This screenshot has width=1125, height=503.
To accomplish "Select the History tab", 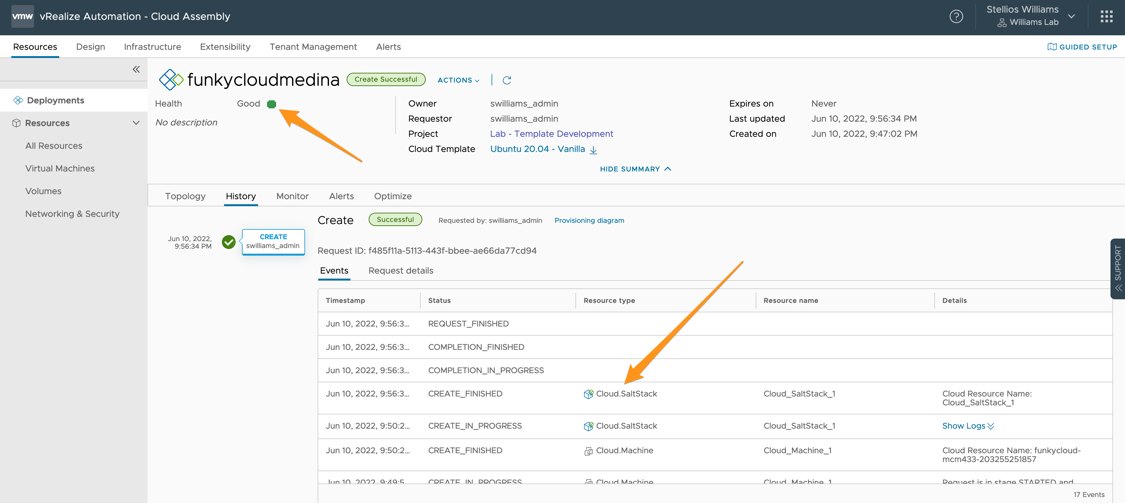I will pyautogui.click(x=241, y=196).
